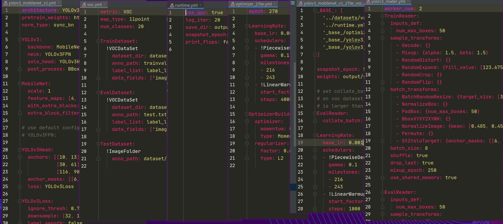Open the voc.yml editor tab

tap(94, 4)
